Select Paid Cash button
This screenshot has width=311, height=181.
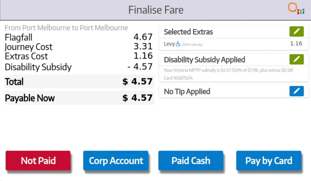point(191,161)
